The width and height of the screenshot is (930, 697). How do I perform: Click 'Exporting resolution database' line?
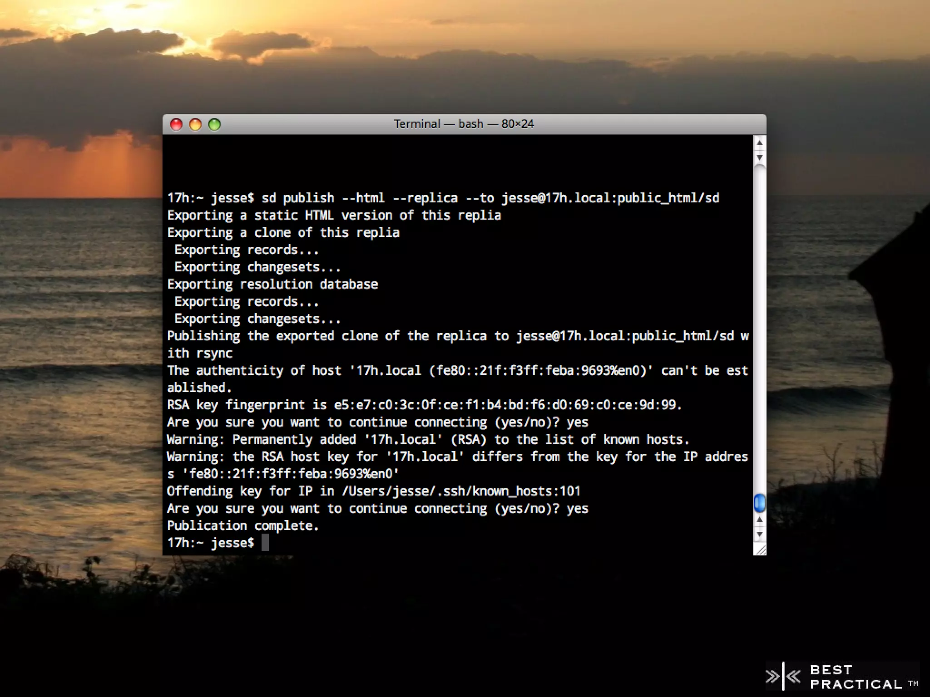click(x=272, y=285)
